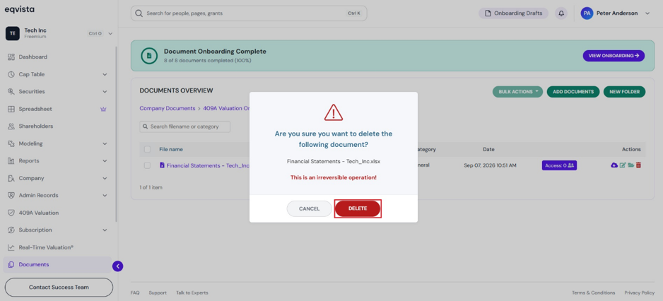Image resolution: width=663 pixels, height=301 pixels.
Task: Expand the Company chevron
Action: pyautogui.click(x=105, y=178)
